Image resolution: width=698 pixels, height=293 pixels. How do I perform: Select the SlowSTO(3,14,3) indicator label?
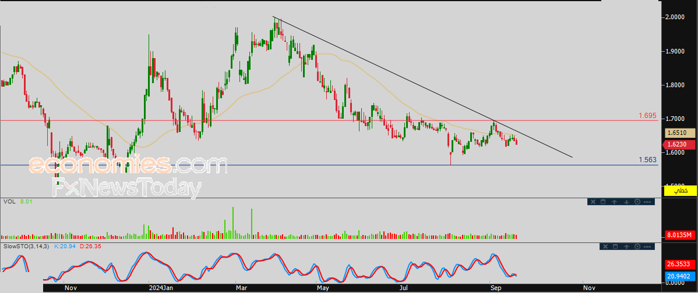pyautogui.click(x=27, y=245)
